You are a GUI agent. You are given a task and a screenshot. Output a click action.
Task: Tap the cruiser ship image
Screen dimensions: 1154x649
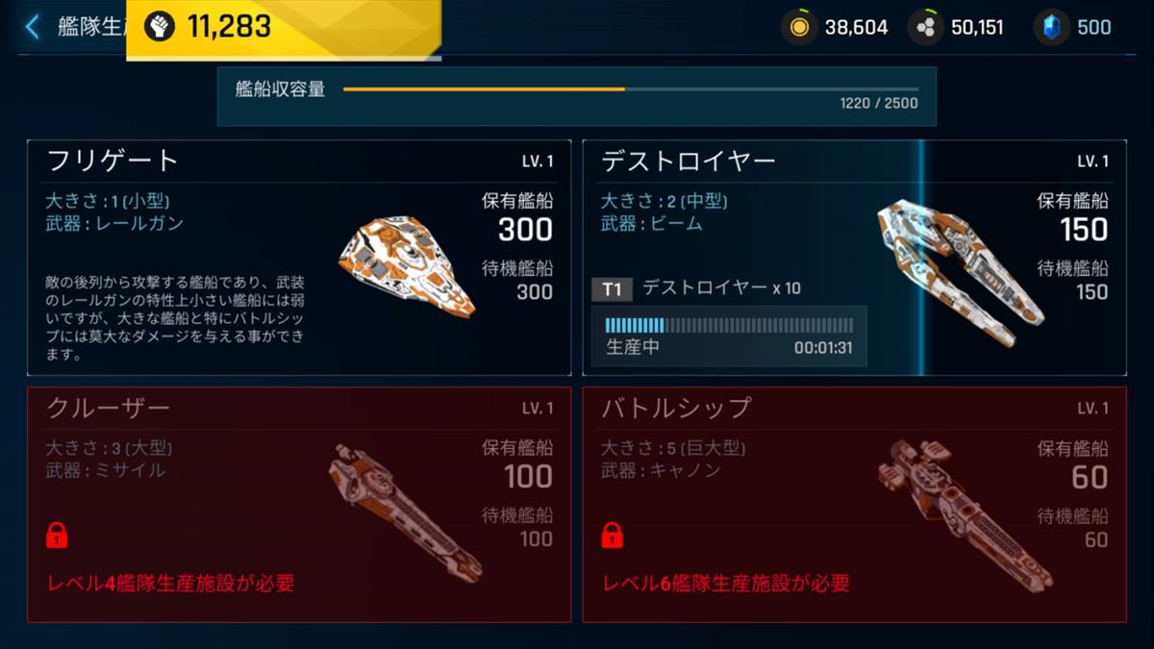point(406,513)
